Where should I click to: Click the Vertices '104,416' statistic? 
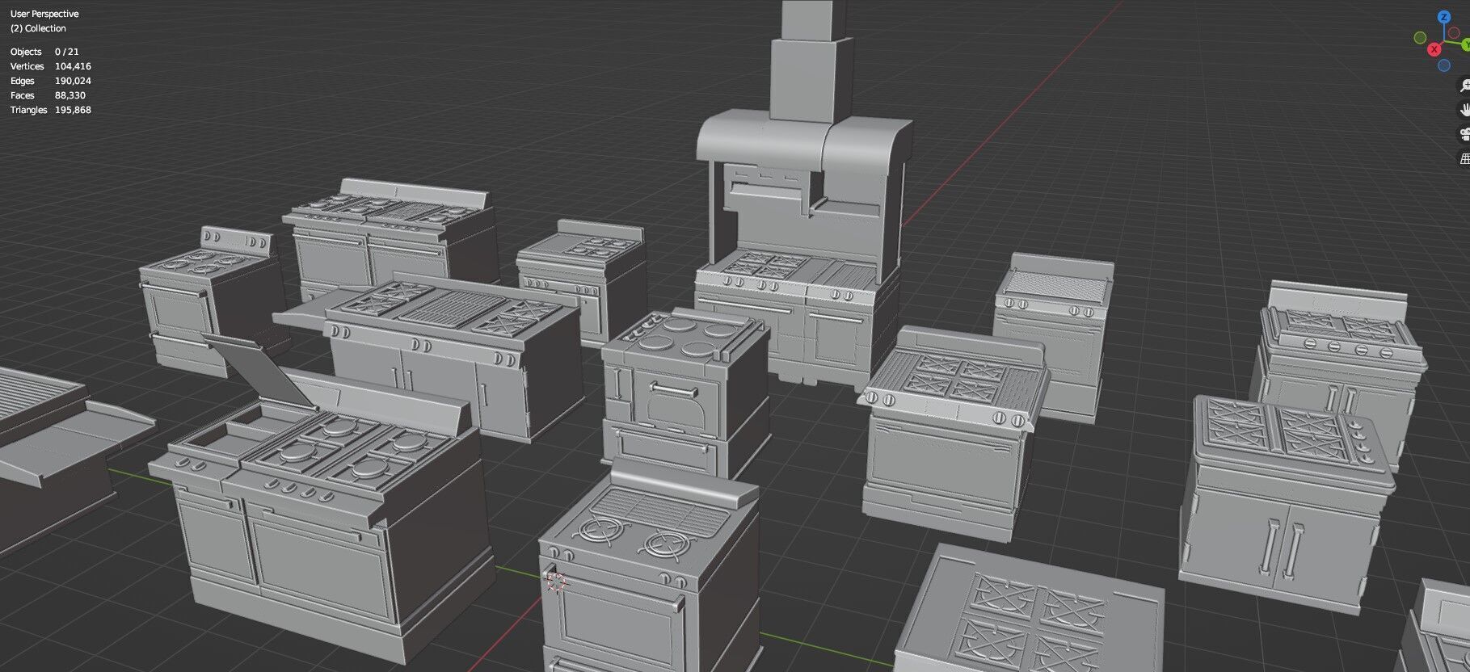click(x=73, y=66)
